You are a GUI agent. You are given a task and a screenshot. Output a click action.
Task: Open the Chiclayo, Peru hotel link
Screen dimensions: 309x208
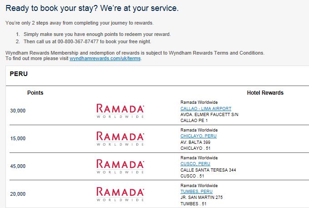pos(199,136)
